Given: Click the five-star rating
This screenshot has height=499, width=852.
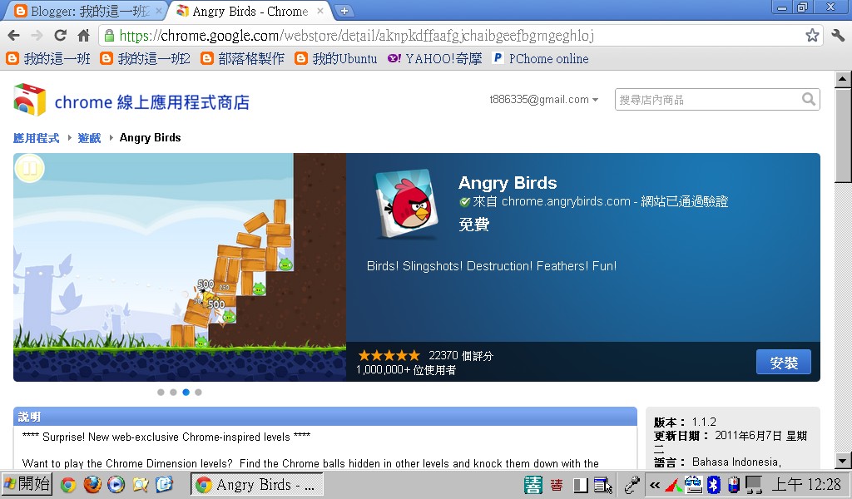Looking at the screenshot, I should pyautogui.click(x=389, y=356).
